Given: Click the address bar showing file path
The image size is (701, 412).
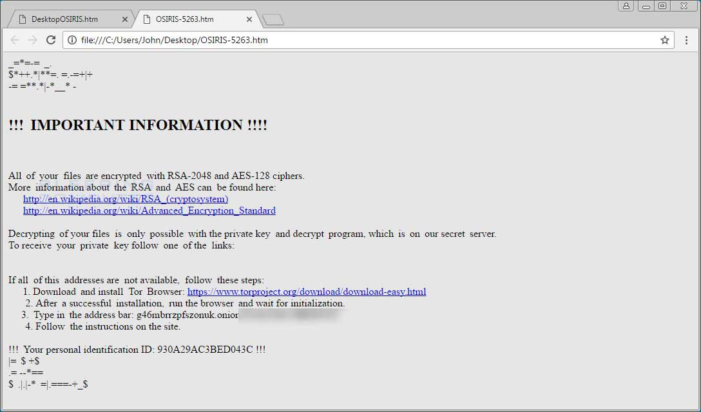Looking at the screenshot, I should [368, 40].
